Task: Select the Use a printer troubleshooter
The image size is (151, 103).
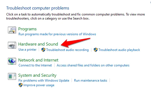Action: (x=27, y=50)
